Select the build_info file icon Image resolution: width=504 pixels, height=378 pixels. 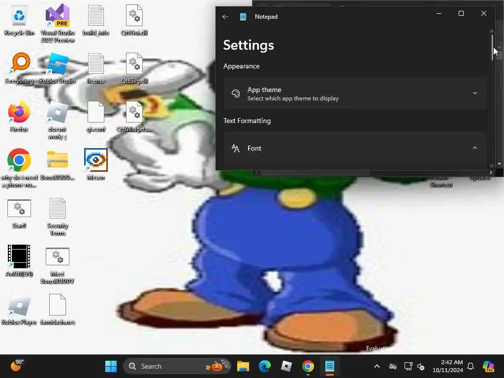coord(96,21)
